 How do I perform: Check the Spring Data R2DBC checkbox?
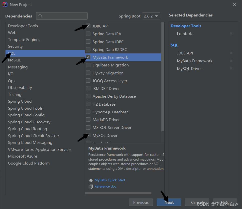coord(88,49)
